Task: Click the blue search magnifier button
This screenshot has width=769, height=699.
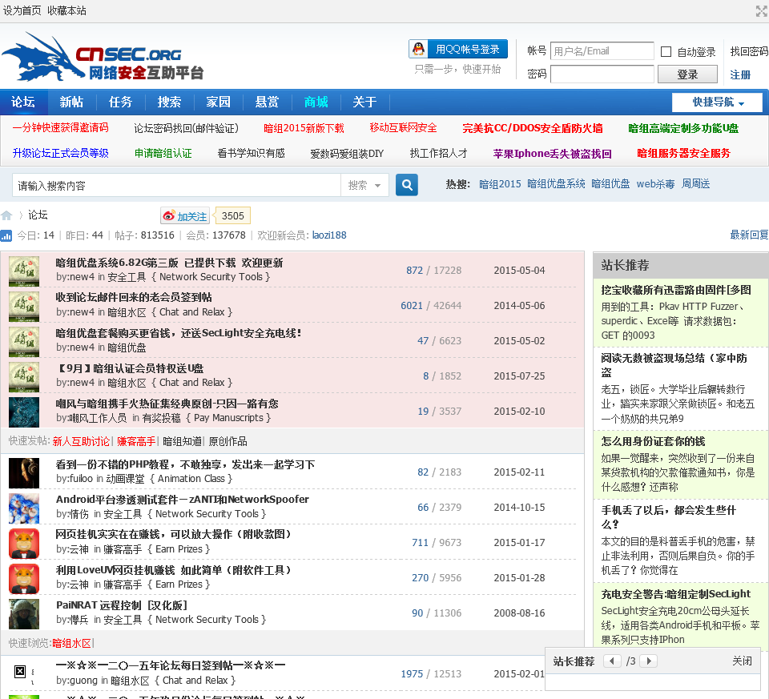Action: click(407, 185)
